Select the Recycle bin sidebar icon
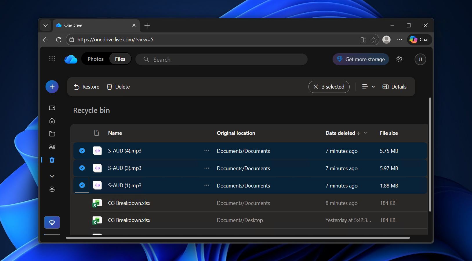The image size is (472, 261). (52, 160)
